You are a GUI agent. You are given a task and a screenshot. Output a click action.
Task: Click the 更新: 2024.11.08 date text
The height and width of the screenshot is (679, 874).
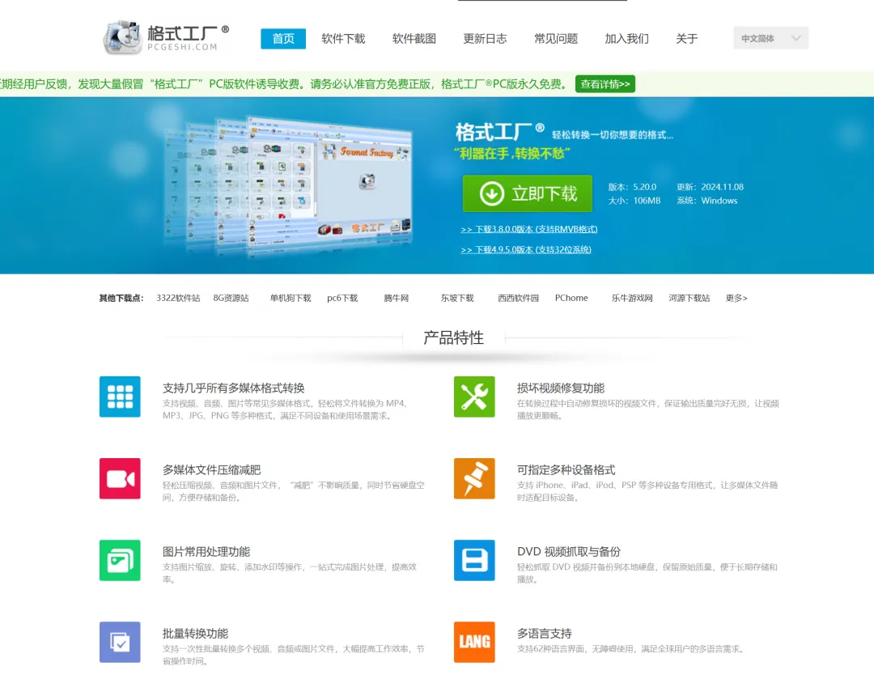coord(711,187)
